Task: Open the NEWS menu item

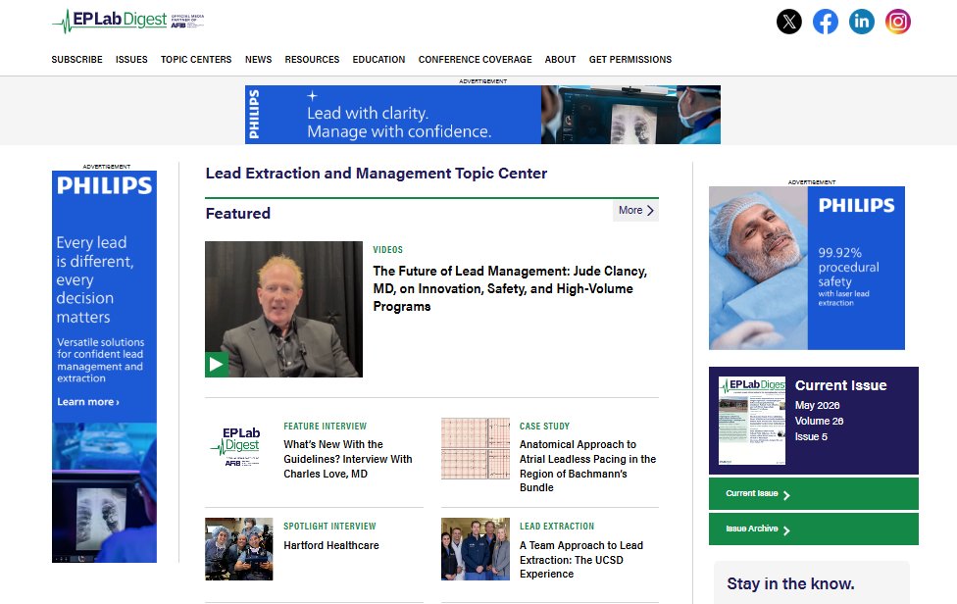Action: (x=258, y=59)
